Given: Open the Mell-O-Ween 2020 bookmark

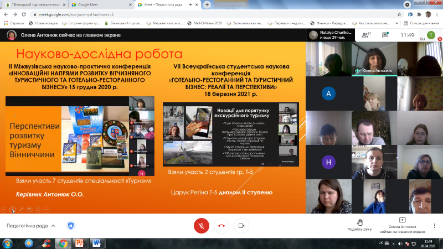Looking at the screenshot, I should point(205,23).
